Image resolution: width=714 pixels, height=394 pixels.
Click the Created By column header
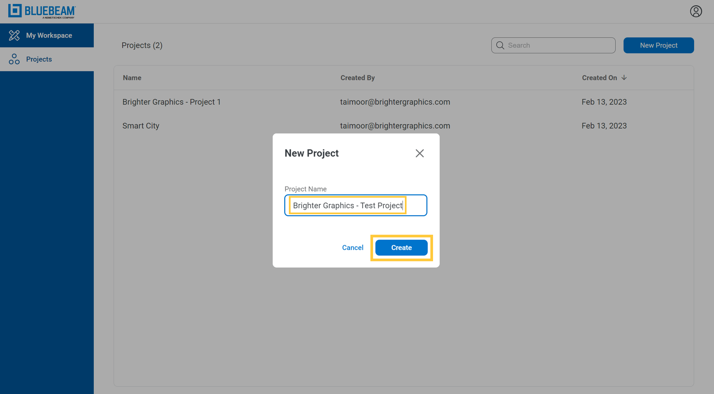pyautogui.click(x=357, y=77)
